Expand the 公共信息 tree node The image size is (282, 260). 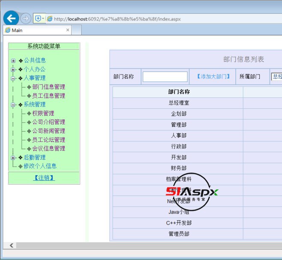(13, 61)
